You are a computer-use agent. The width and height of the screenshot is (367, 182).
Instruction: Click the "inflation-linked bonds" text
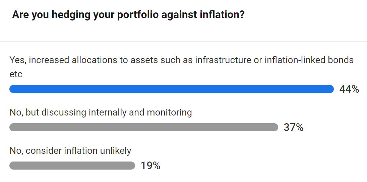pyautogui.click(x=309, y=60)
